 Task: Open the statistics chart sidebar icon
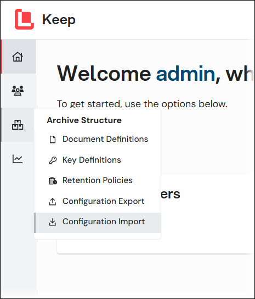(x=18, y=159)
